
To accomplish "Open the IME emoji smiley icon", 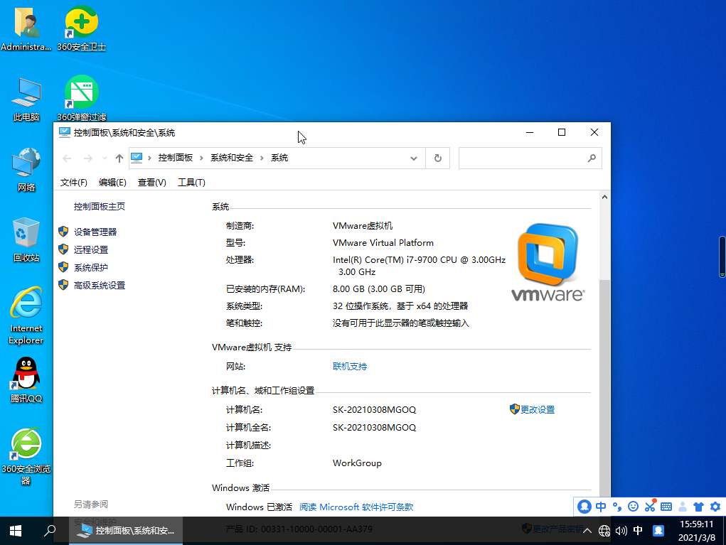I will (x=633, y=507).
